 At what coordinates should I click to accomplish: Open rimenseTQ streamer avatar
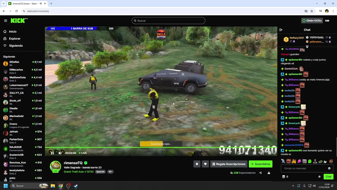click(x=56, y=166)
